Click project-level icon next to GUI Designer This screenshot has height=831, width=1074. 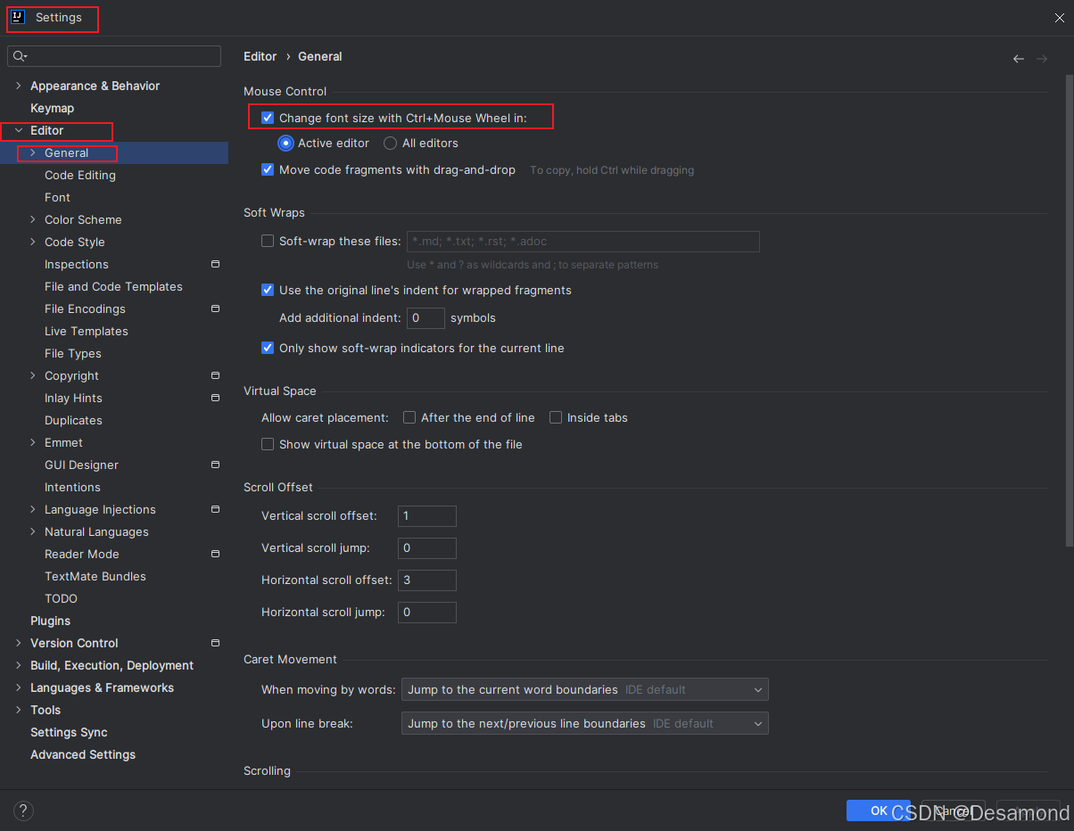tap(215, 465)
